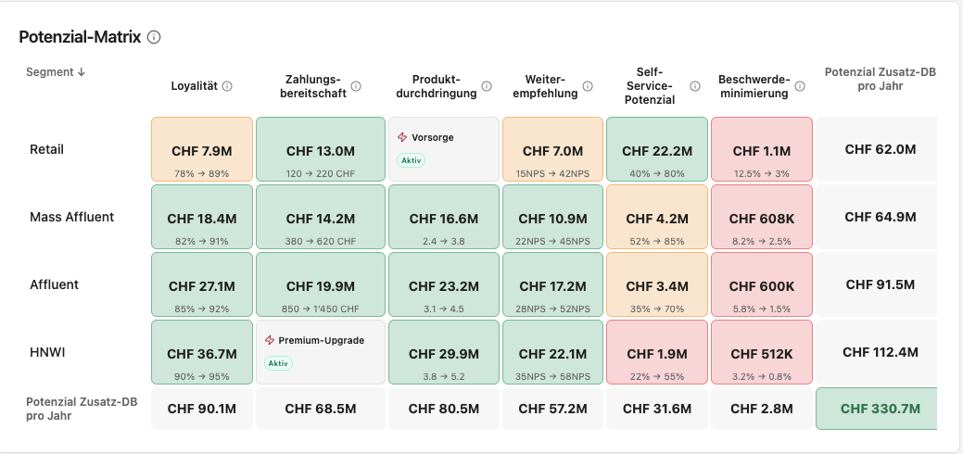This screenshot has width=963, height=454.
Task: Click the total CHF 330.7M cell
Action: pos(877,409)
